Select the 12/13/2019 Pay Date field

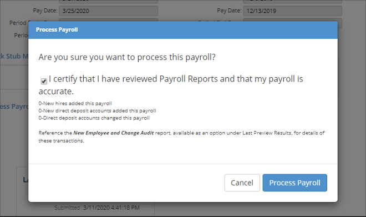point(292,11)
